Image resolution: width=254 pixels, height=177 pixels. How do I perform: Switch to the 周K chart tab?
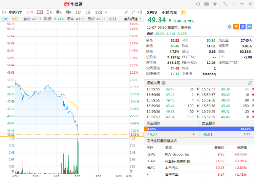click(59, 12)
